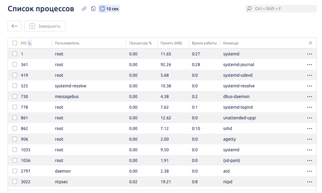Expand actions menu for dbus-daemon row

pyautogui.click(x=310, y=96)
